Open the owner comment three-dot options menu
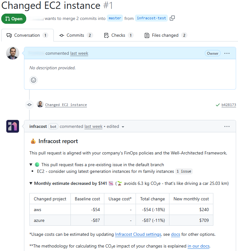This screenshot has height=251, width=238. [x=227, y=53]
